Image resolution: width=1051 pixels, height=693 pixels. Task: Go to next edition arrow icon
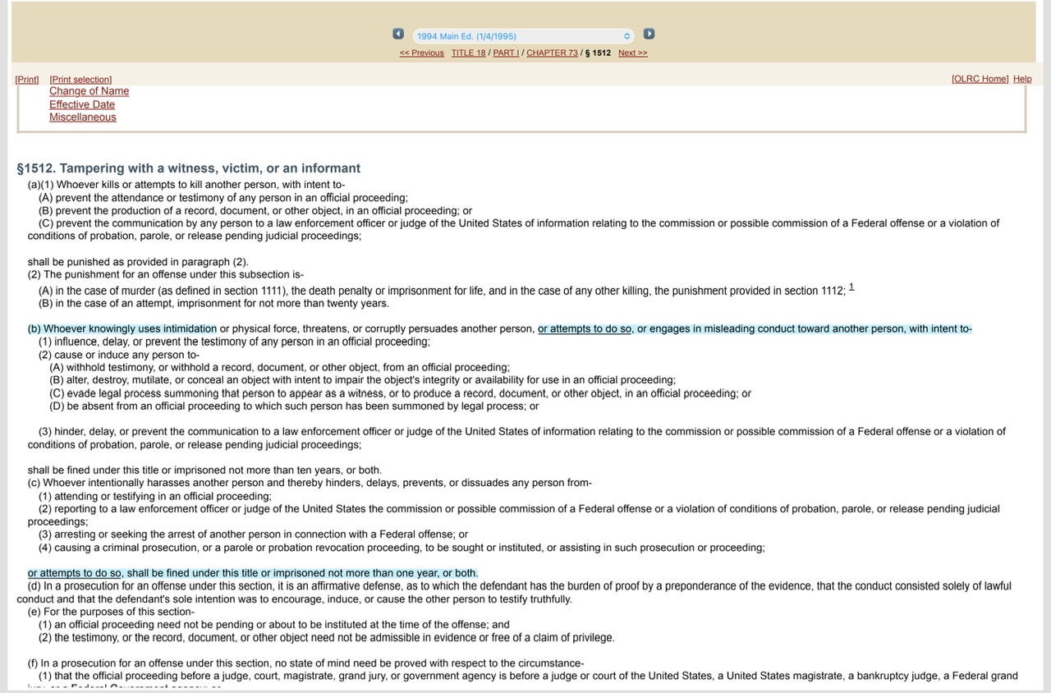(x=649, y=34)
